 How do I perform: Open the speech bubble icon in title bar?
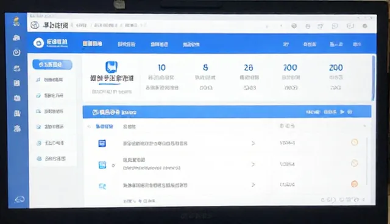335,26
